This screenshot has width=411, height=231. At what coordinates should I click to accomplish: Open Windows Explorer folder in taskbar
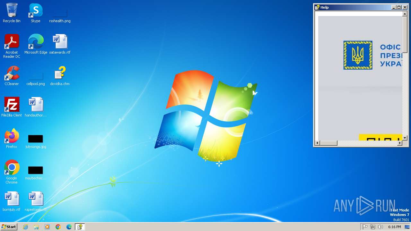[36, 227]
